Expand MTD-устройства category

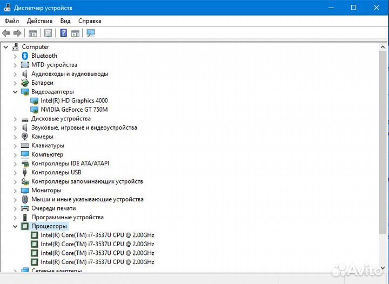(x=15, y=65)
